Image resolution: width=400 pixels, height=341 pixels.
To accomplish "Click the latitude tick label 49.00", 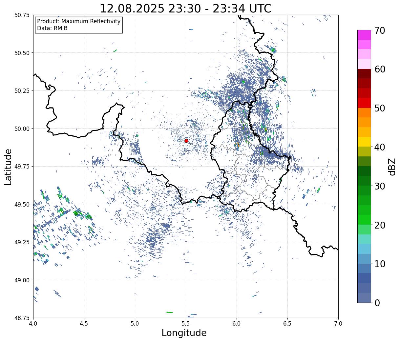I will pyautogui.click(x=22, y=280).
